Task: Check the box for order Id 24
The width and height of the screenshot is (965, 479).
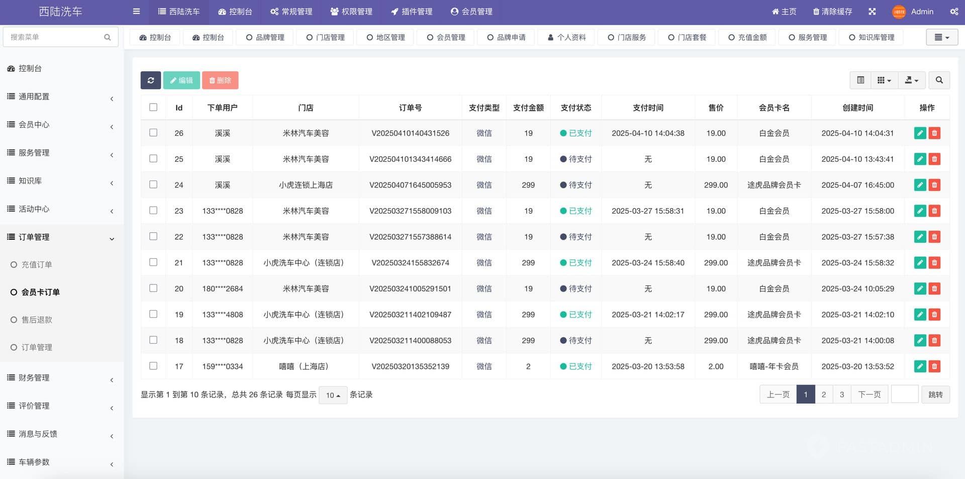Action: pos(153,184)
